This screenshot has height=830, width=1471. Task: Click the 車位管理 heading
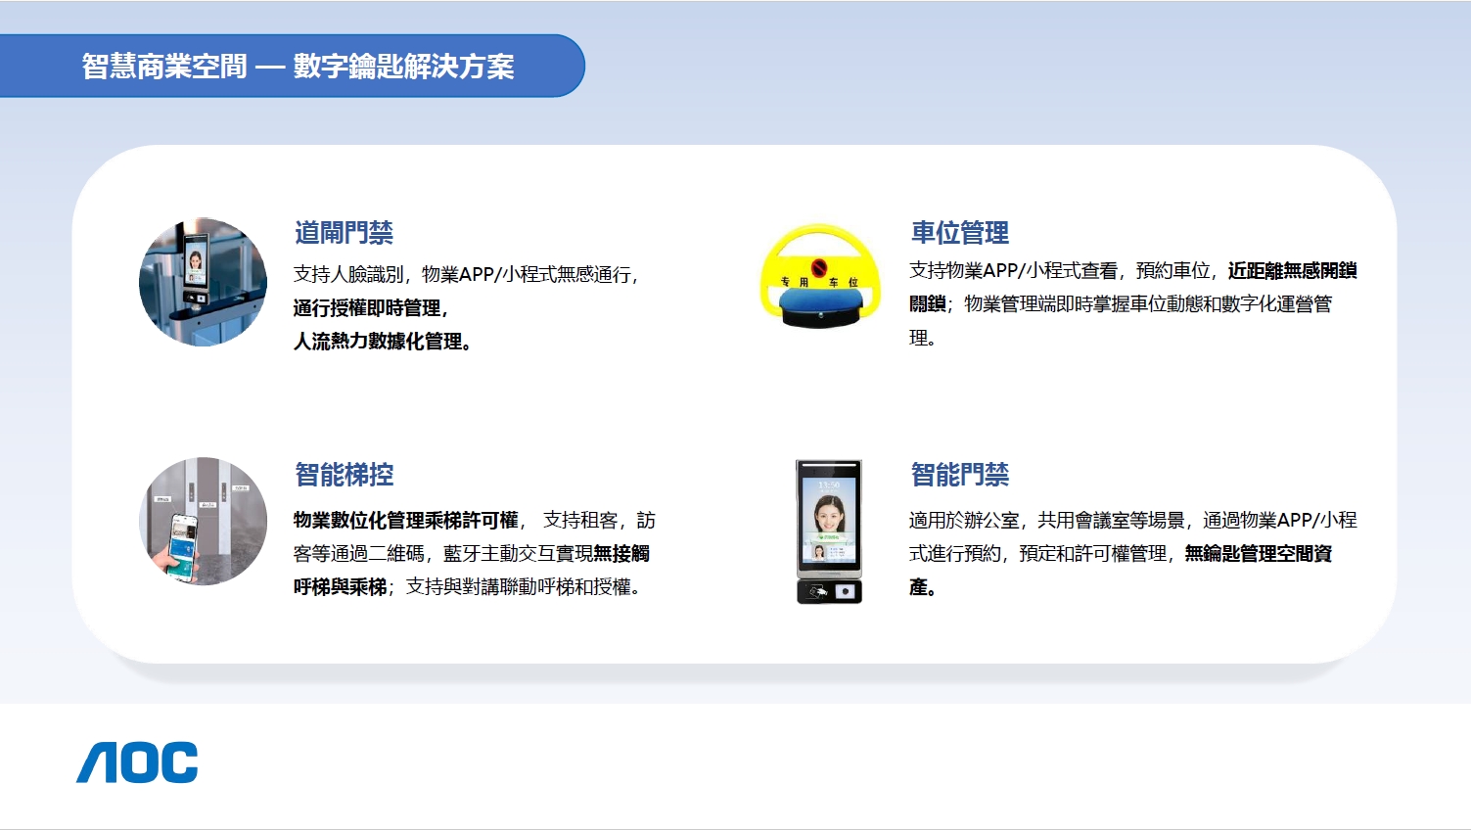point(959,233)
